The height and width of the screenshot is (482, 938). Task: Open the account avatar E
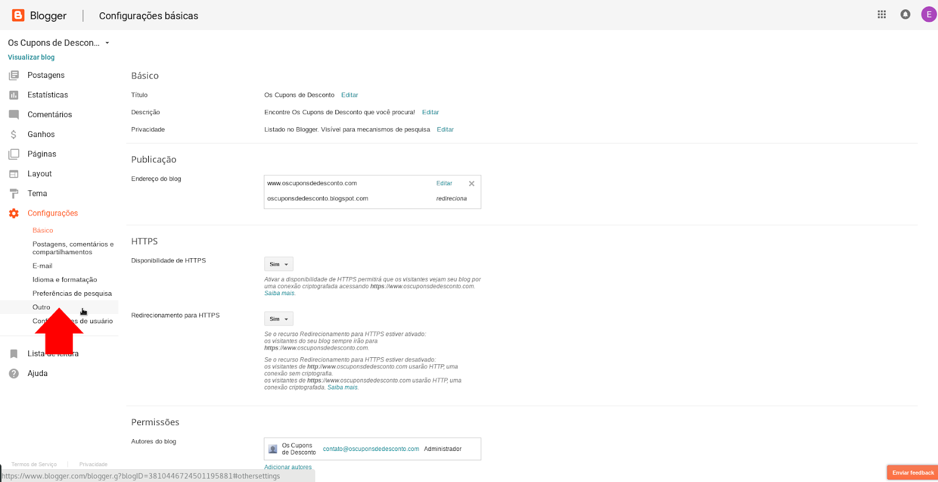[929, 15]
